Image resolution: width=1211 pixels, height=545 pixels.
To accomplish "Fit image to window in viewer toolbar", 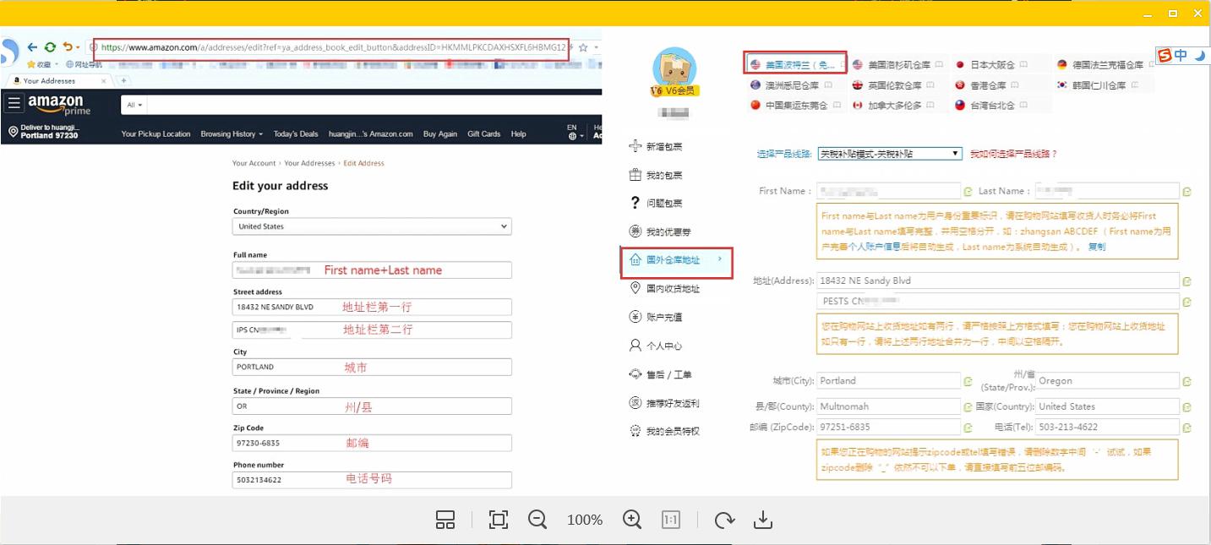I will click(499, 520).
